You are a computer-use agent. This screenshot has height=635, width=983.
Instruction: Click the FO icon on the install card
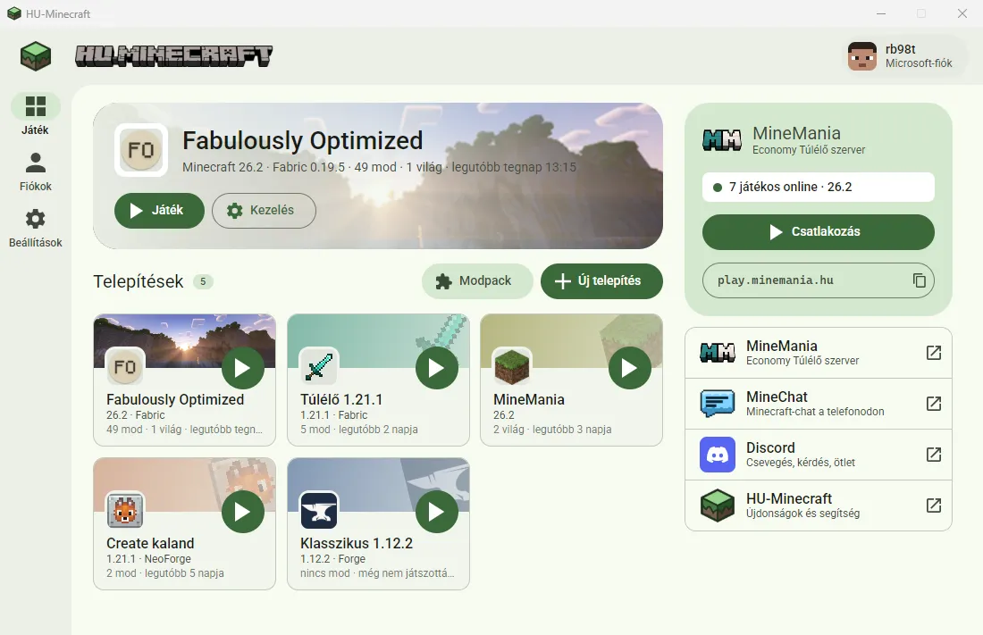tap(125, 366)
